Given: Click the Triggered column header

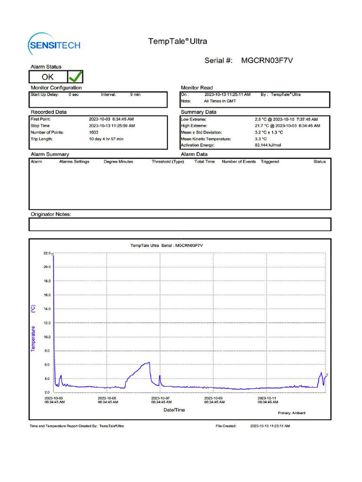Looking at the screenshot, I should [x=270, y=162].
